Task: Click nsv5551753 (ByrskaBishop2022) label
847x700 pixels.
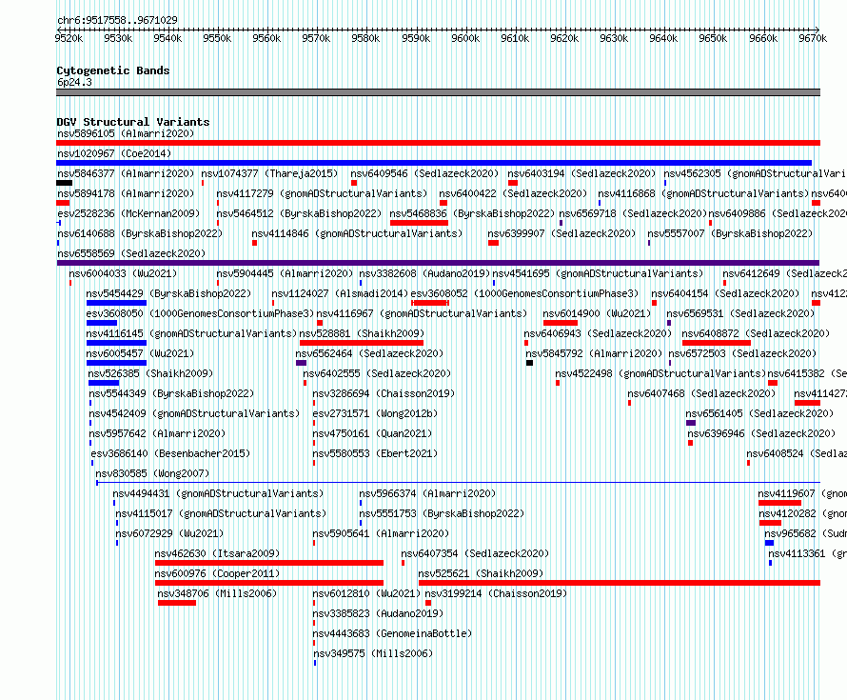Action: tap(442, 513)
